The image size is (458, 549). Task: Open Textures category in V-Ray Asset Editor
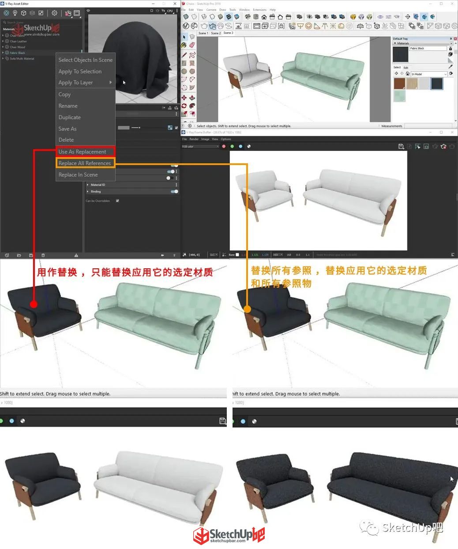(x=41, y=13)
